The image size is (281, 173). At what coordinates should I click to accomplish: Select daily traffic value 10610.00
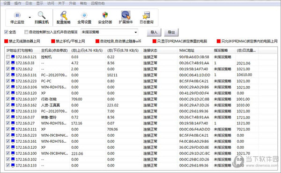[244, 75]
